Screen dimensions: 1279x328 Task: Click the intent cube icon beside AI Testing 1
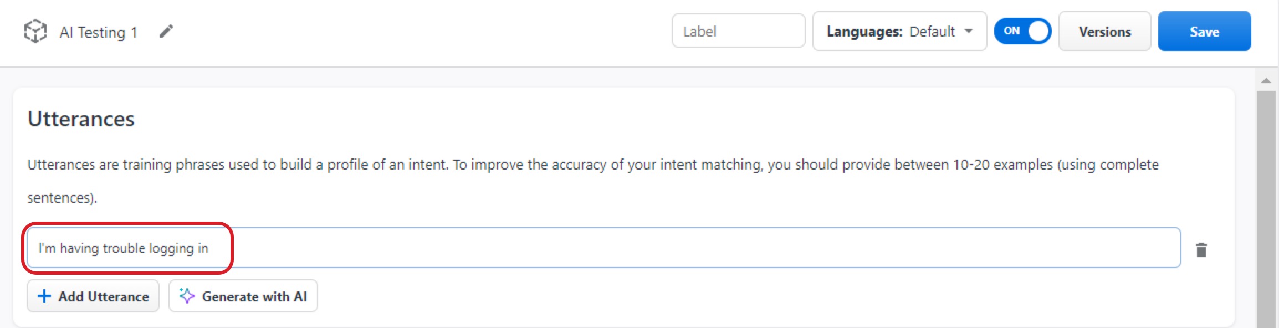pyautogui.click(x=35, y=32)
